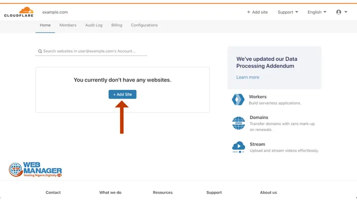
Task: Click the user account avatar icon
Action: pos(339,12)
